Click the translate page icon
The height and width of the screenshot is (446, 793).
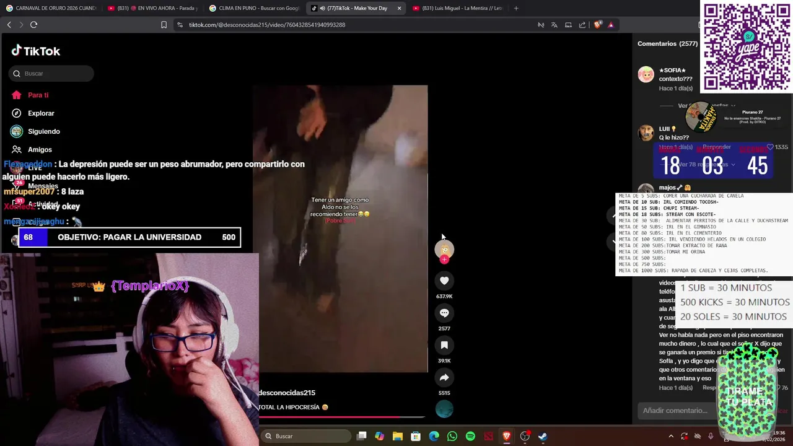click(554, 25)
